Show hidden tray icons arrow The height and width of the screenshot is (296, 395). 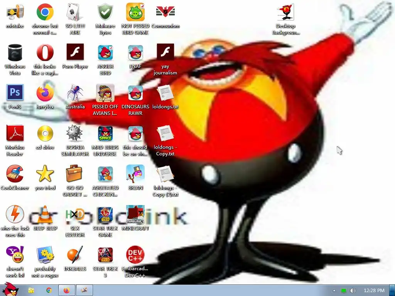(334, 291)
